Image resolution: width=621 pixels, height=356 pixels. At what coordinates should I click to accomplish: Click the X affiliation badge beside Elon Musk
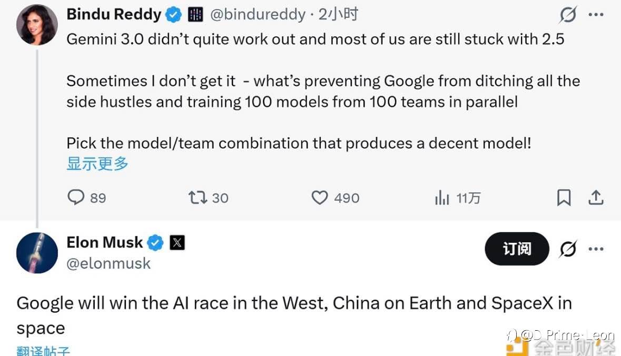tap(177, 243)
